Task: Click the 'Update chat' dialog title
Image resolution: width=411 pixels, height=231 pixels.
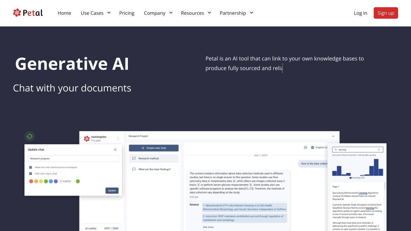Action: pos(36,149)
